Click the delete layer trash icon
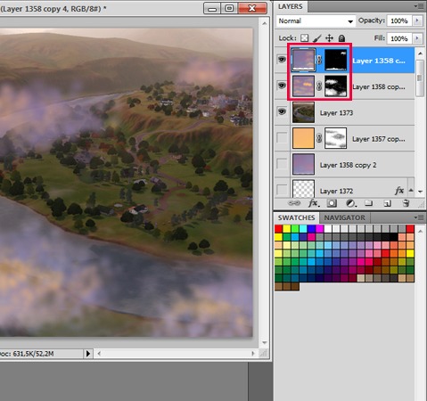 tap(406, 203)
